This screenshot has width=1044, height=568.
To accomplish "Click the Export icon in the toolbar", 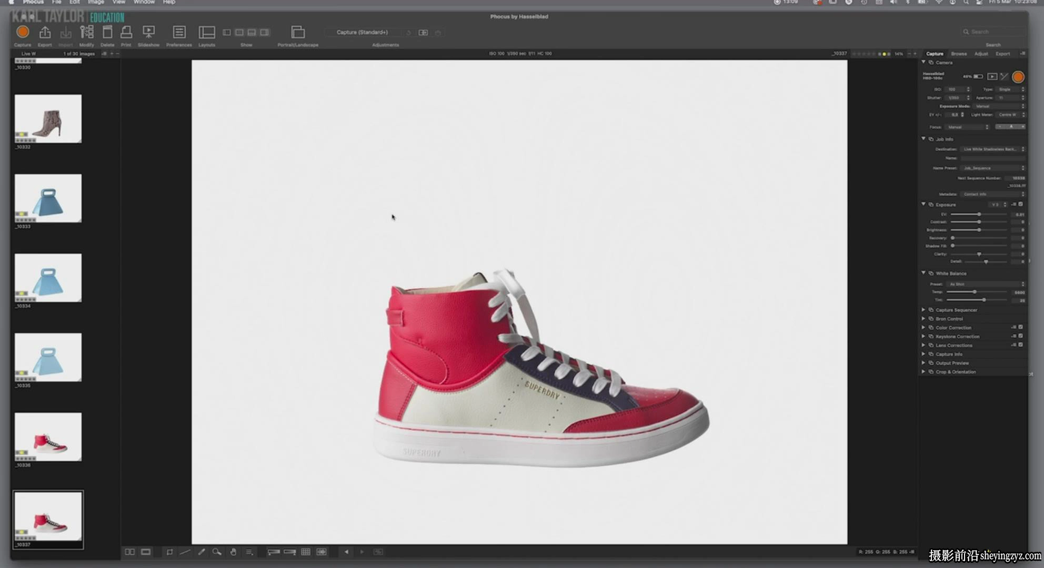I will pos(45,32).
